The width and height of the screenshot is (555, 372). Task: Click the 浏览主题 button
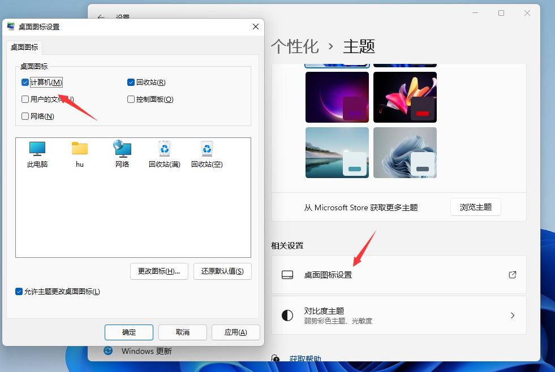[475, 207]
